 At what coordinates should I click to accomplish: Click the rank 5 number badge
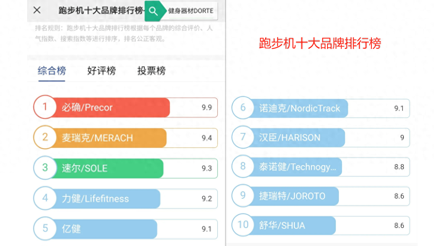[x=46, y=229]
